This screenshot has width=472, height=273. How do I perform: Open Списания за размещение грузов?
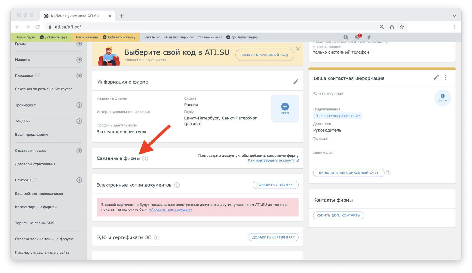[44, 89]
